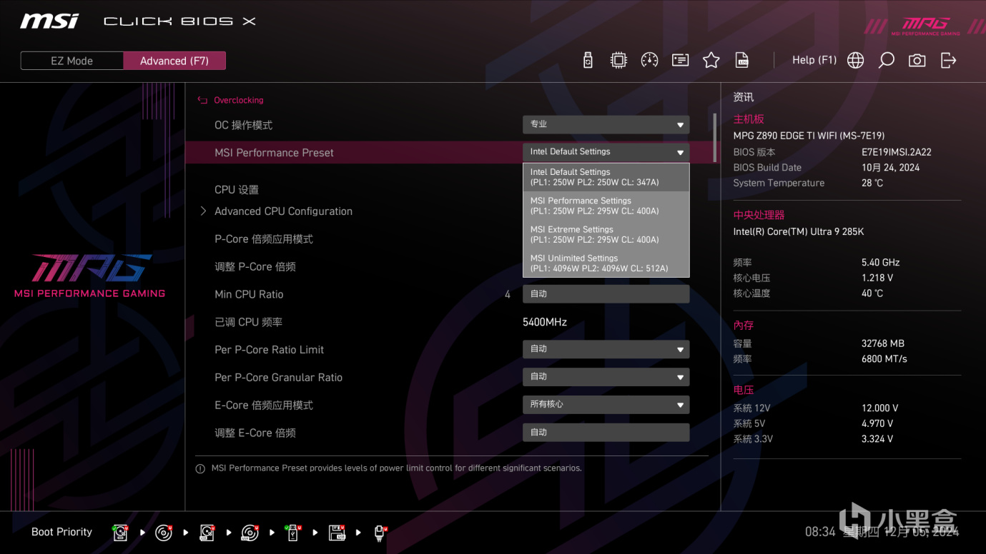Select the CD/DVD boot device icon
This screenshot has width=986, height=554.
click(x=164, y=533)
